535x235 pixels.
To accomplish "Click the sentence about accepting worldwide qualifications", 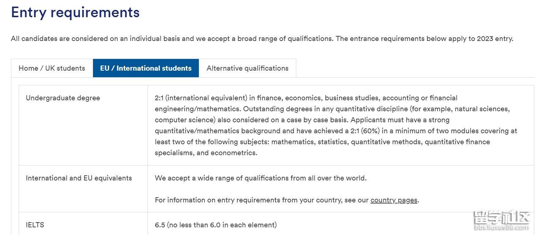I will tap(260, 178).
